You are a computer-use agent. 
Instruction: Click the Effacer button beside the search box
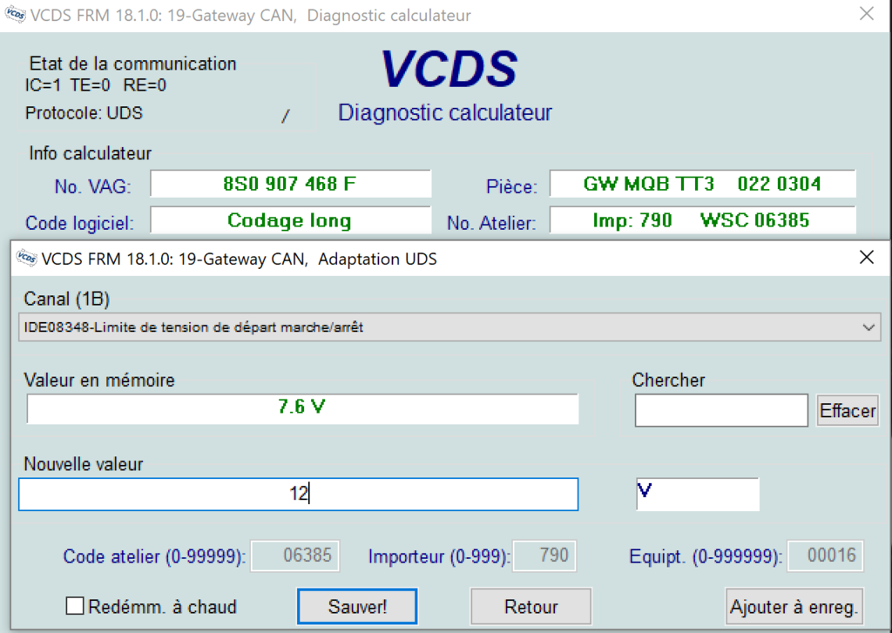point(848,411)
